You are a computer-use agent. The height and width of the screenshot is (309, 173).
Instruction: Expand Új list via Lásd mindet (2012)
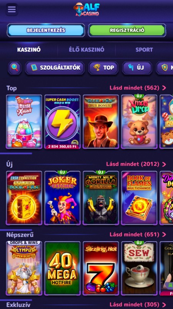tap(136, 164)
